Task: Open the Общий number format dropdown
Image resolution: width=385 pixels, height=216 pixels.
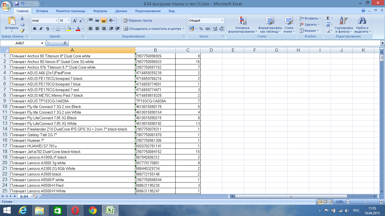Action: 222,21
